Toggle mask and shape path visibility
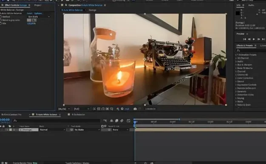The image size is (266, 164). [103, 109]
